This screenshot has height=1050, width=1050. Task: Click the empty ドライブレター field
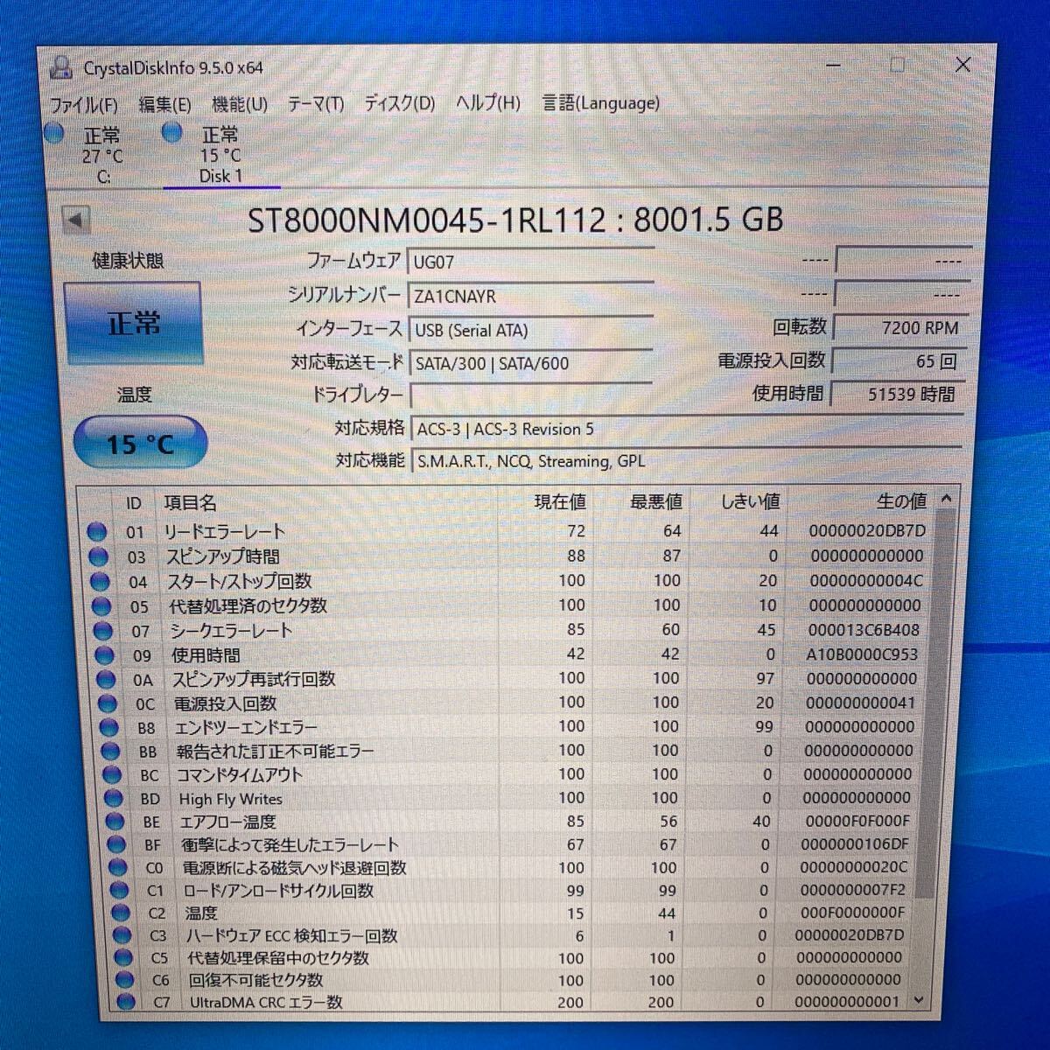click(x=531, y=395)
